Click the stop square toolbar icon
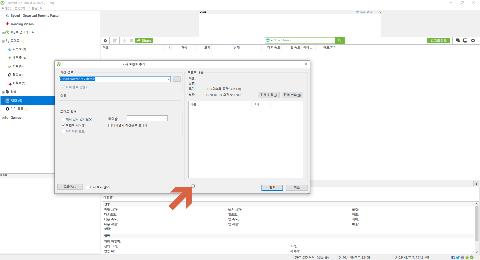This screenshot has height=260, width=480. click(132, 40)
